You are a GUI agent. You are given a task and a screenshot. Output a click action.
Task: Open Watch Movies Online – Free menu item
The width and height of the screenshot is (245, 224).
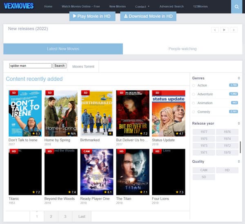80,7
